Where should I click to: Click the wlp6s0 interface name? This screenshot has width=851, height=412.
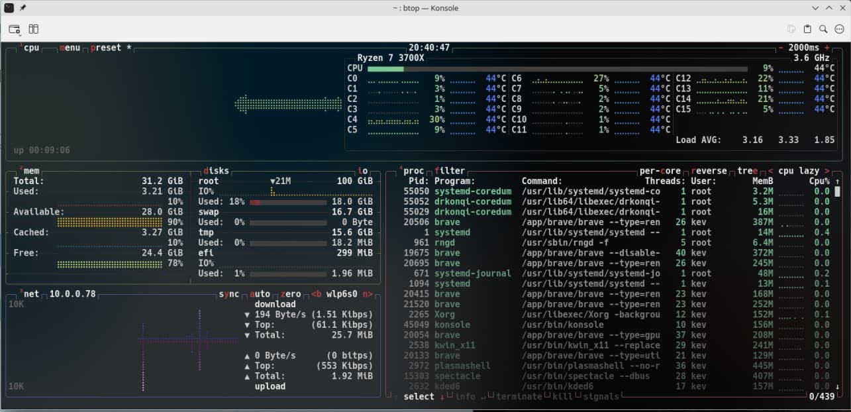(x=342, y=294)
